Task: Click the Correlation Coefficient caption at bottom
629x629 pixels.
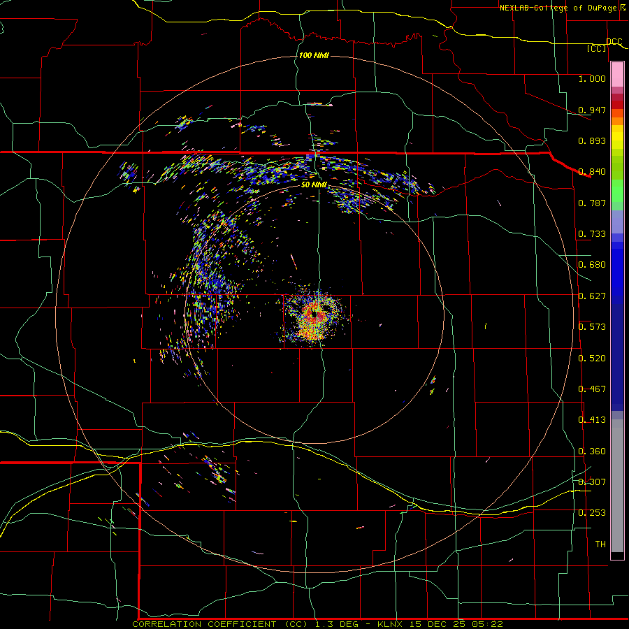Action: pos(318,624)
